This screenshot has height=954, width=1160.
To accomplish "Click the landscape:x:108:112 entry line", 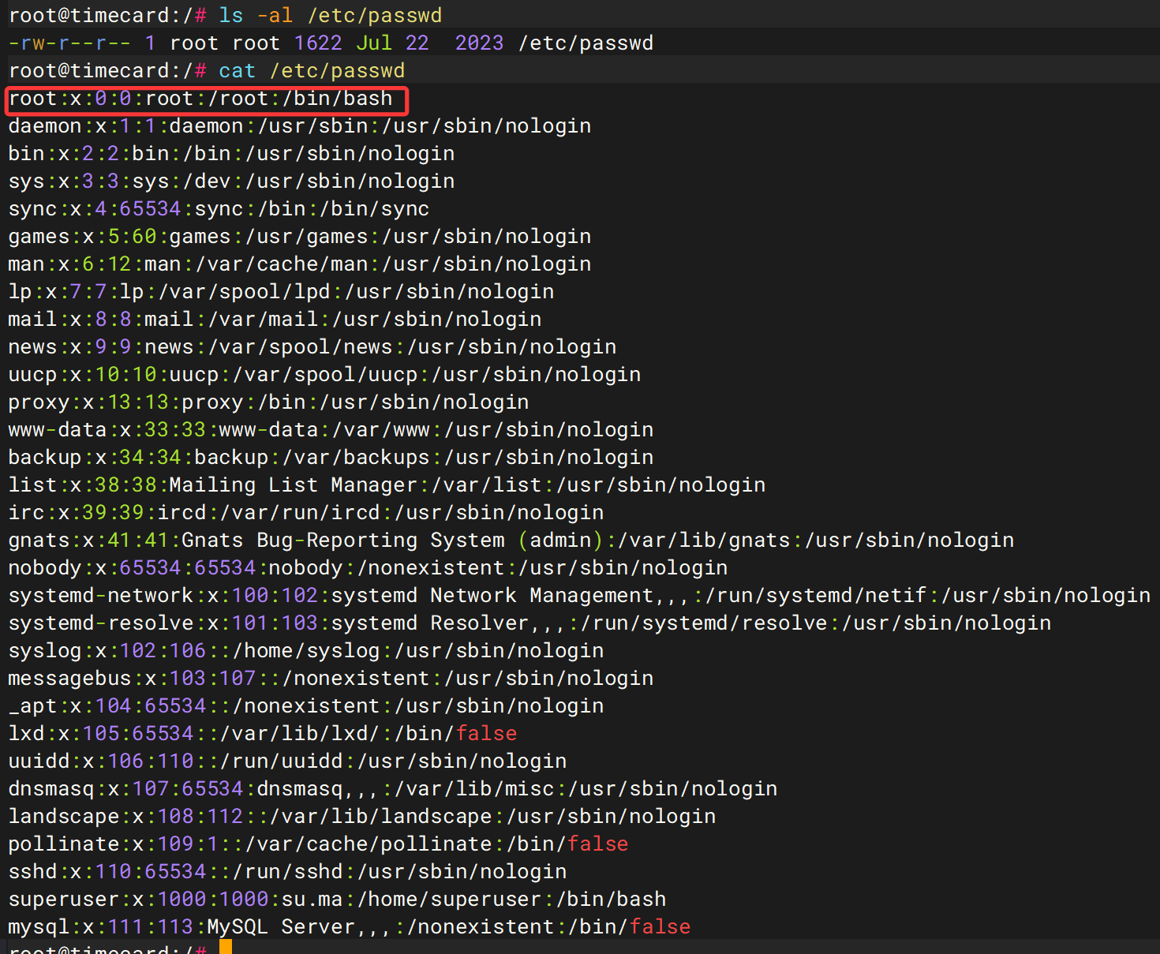I will coord(362,816).
